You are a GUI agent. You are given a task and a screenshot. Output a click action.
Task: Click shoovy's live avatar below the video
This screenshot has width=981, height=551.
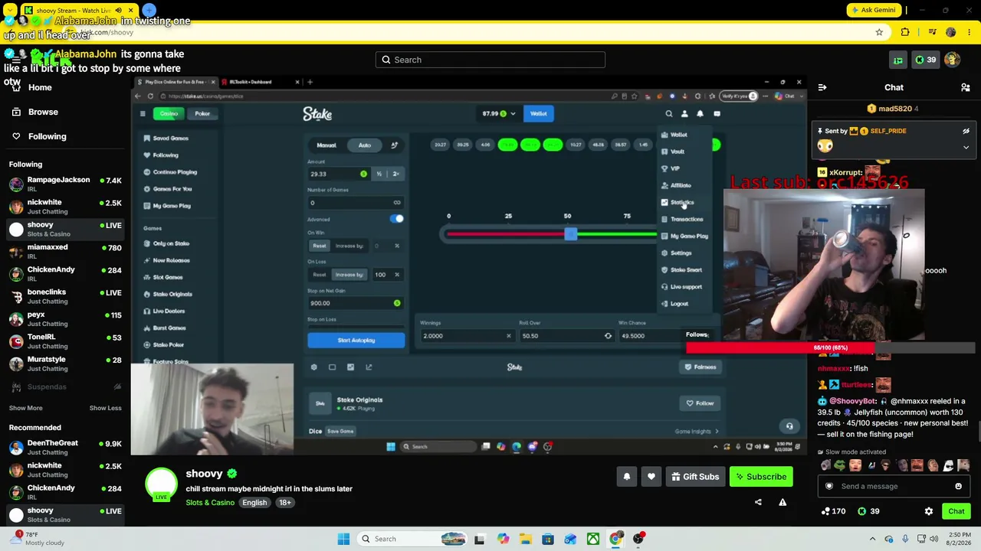pos(162,483)
